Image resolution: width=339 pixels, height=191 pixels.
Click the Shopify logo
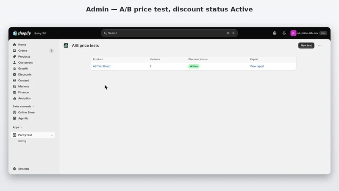[22, 33]
